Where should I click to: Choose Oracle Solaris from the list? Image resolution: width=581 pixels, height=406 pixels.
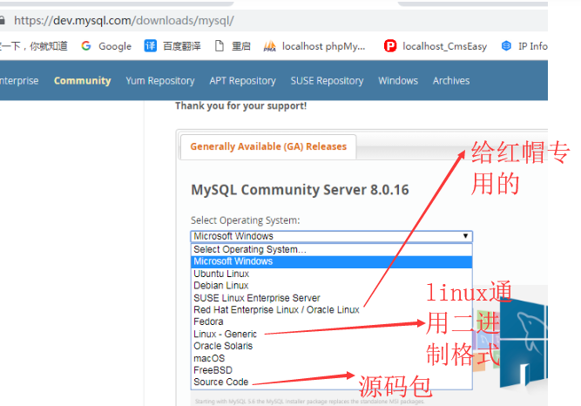pos(331,346)
